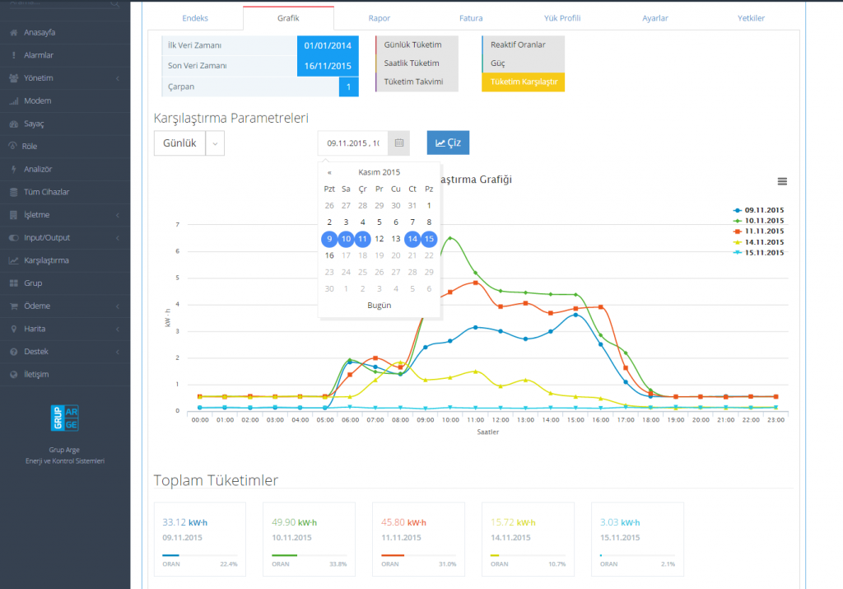Viewport: 843px width, 589px height.
Task: Switch to the Ayarlar tab
Action: coord(654,18)
